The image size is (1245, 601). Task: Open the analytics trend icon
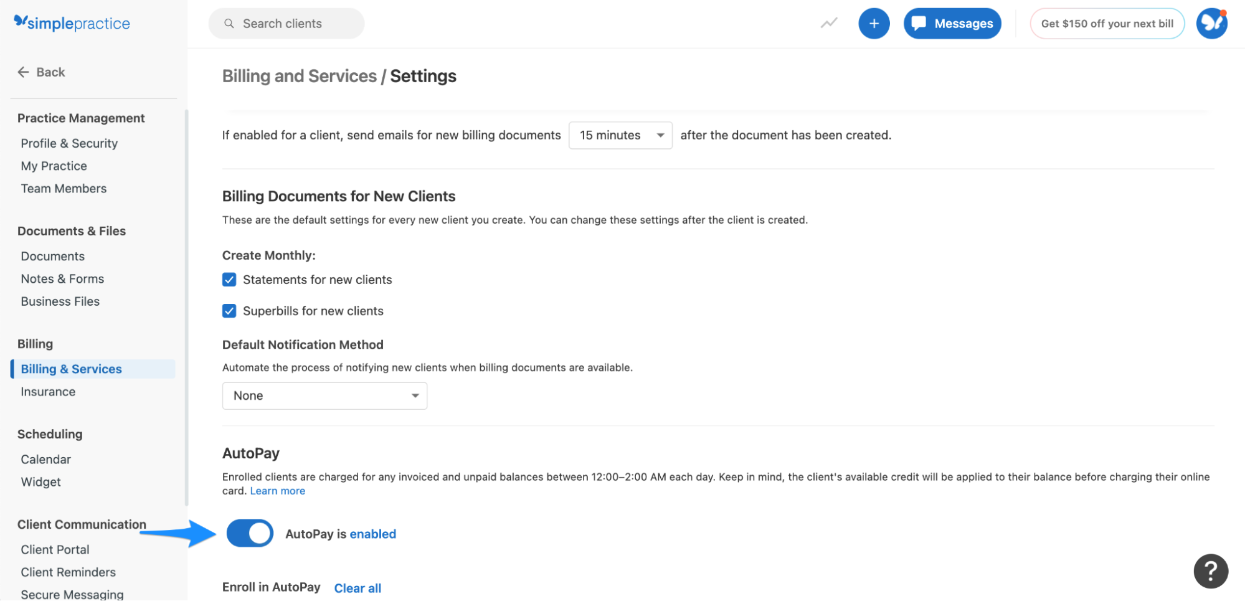(x=828, y=23)
